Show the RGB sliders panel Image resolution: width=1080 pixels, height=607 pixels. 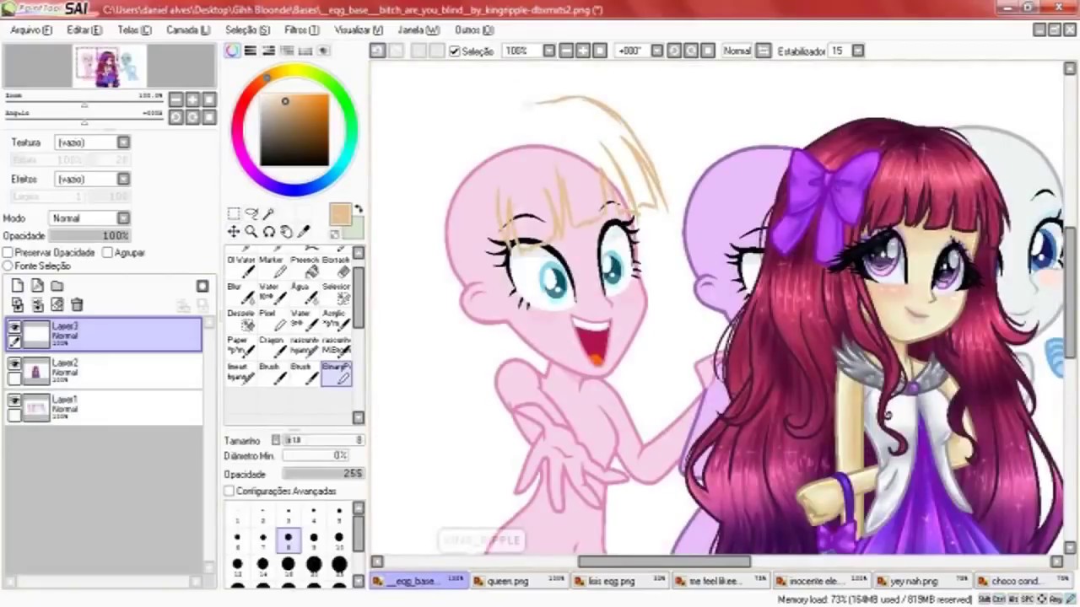[251, 51]
